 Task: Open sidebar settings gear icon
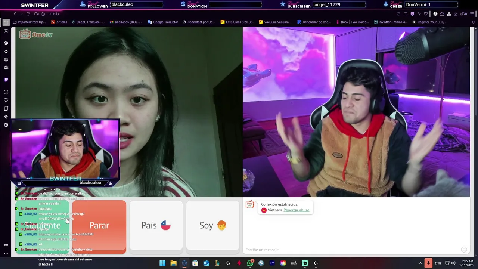coord(6,125)
